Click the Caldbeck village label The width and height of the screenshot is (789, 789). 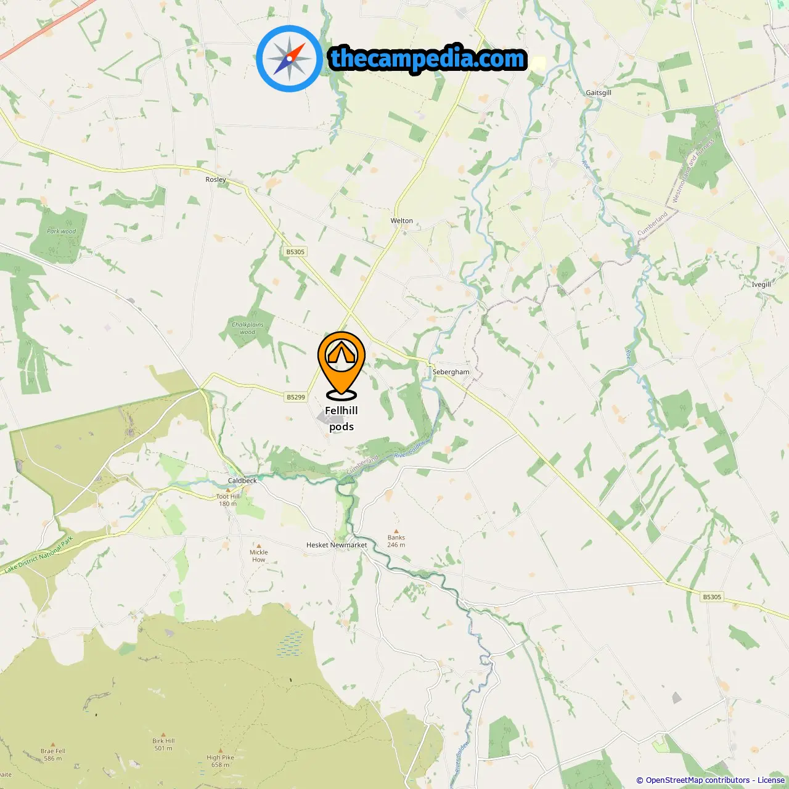(242, 481)
